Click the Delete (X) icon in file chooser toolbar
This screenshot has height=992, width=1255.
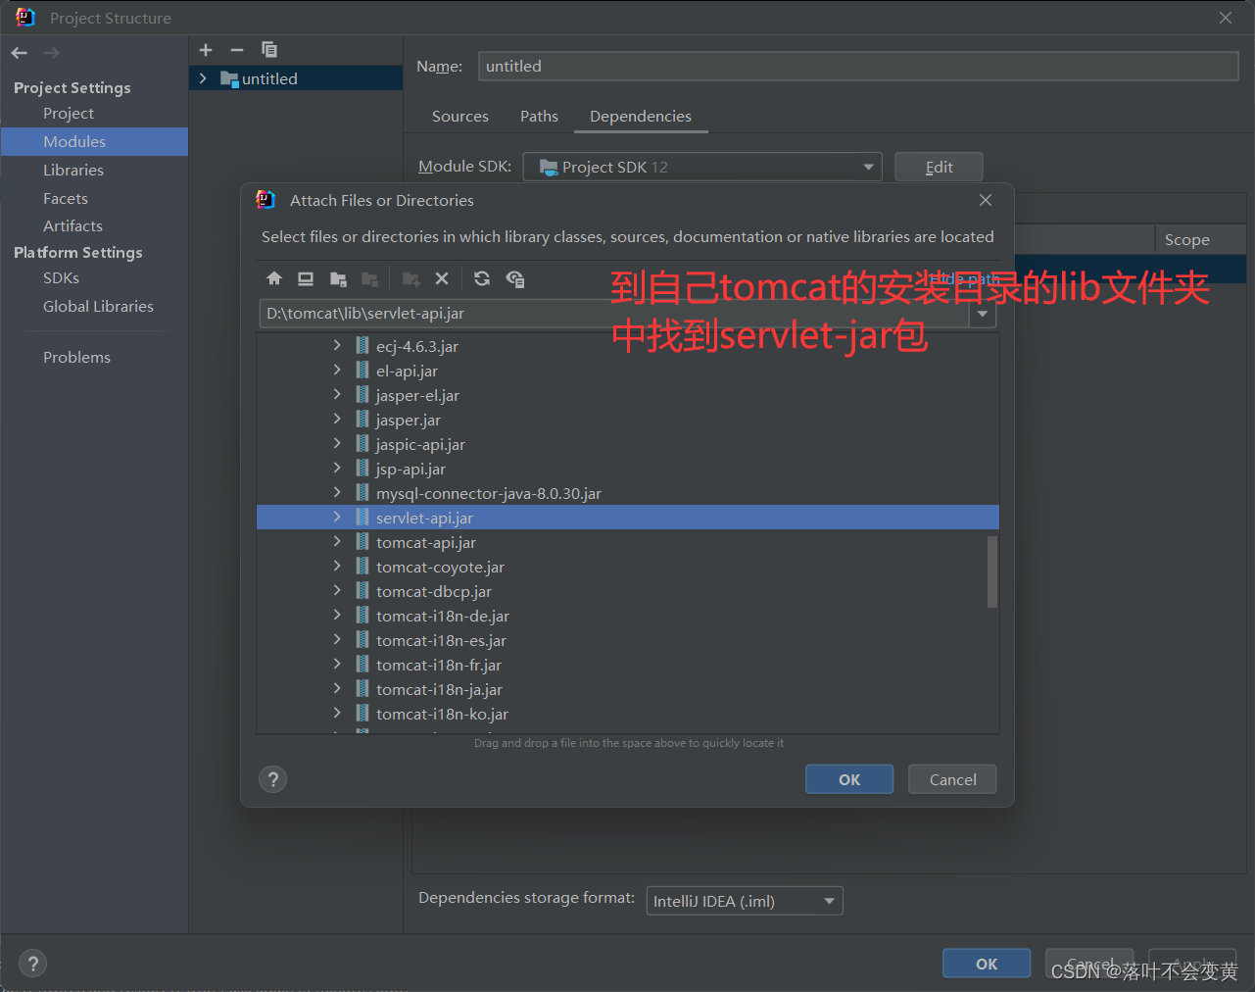click(x=442, y=278)
